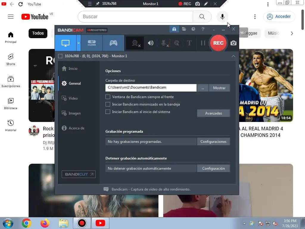This screenshot has width=305, height=229.
Task: Click the Acceder sign-in button
Action: pos(279,17)
